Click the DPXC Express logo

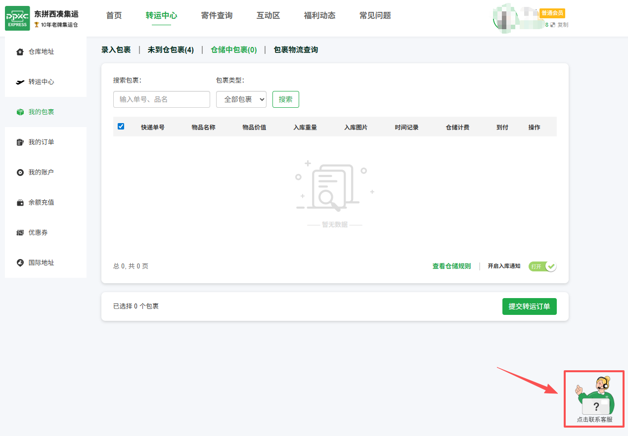pyautogui.click(x=17, y=18)
